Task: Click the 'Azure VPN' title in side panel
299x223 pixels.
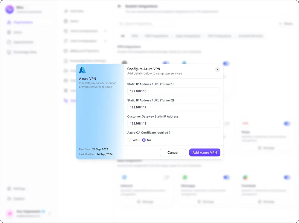Action: 88,79
